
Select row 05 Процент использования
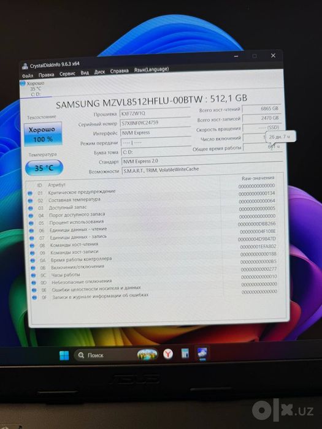[153, 219]
